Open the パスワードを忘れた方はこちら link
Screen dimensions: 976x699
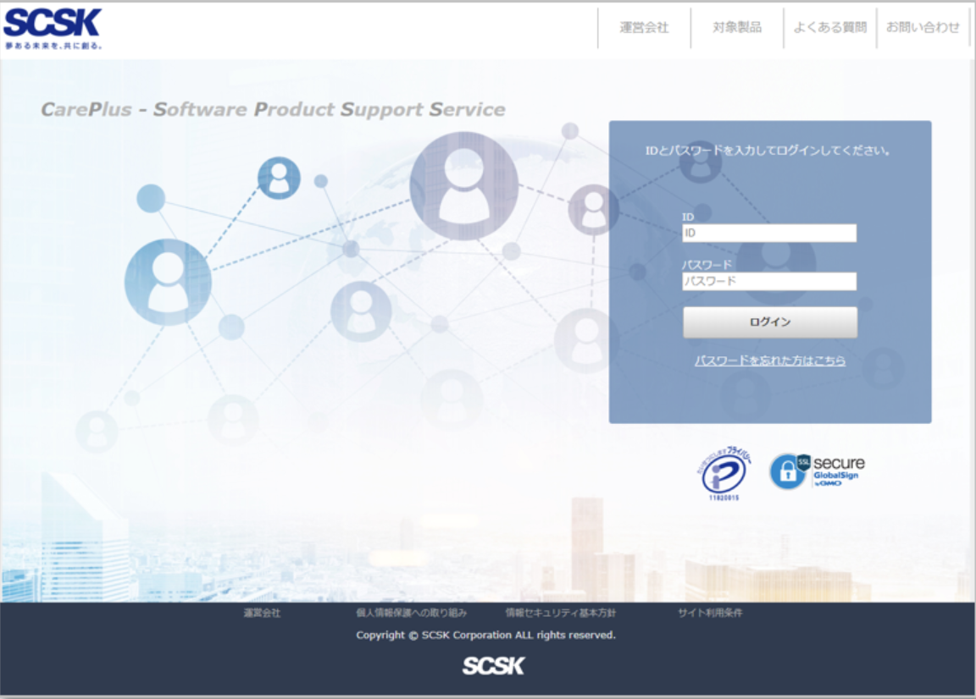[x=770, y=361]
